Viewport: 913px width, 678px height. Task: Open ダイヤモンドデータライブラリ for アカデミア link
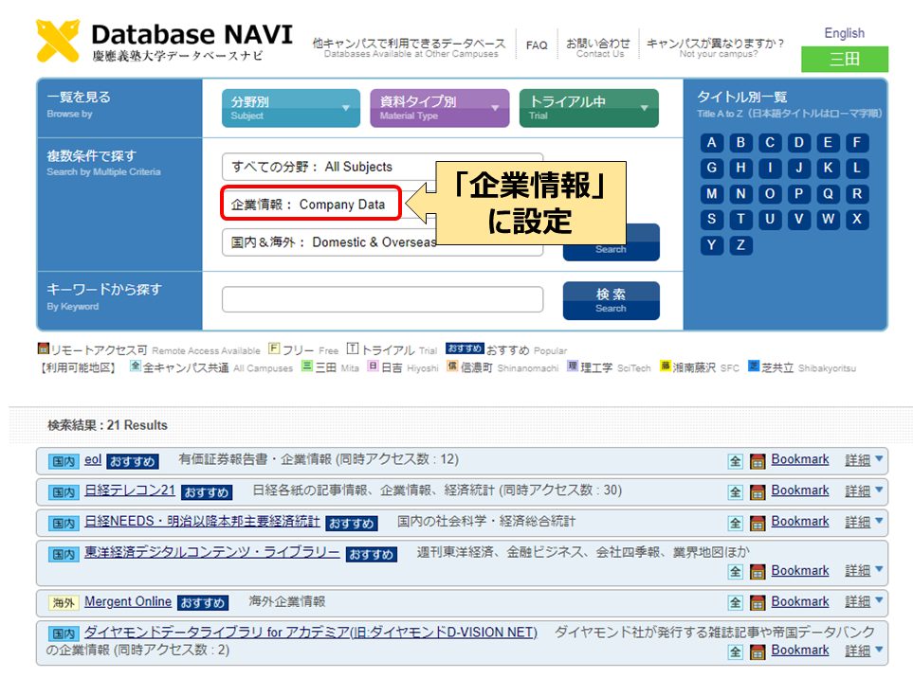click(310, 632)
